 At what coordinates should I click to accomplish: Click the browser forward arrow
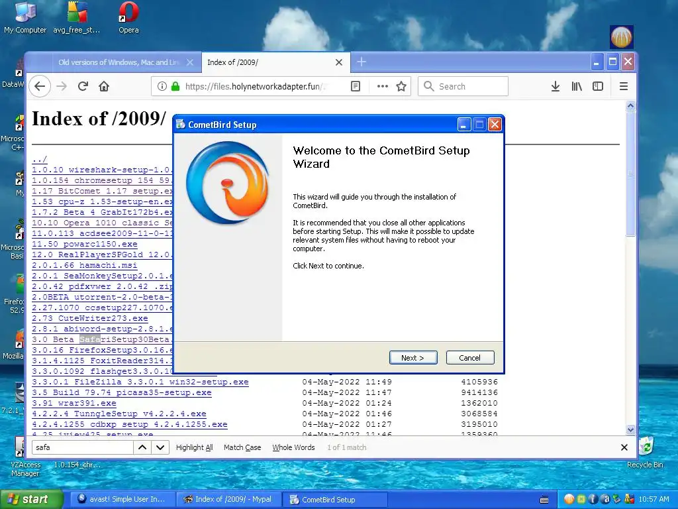click(62, 86)
